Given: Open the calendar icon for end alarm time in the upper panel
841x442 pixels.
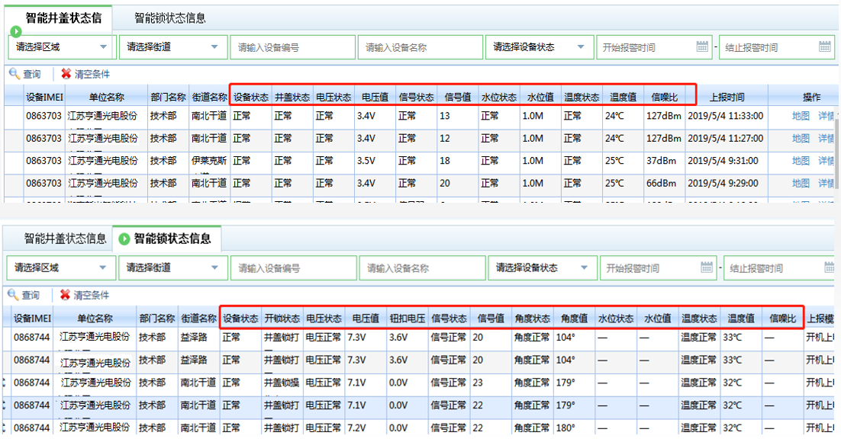Looking at the screenshot, I should coord(825,46).
